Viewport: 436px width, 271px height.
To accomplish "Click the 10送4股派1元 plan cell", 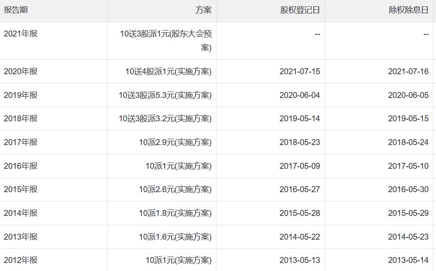I will tap(168, 71).
